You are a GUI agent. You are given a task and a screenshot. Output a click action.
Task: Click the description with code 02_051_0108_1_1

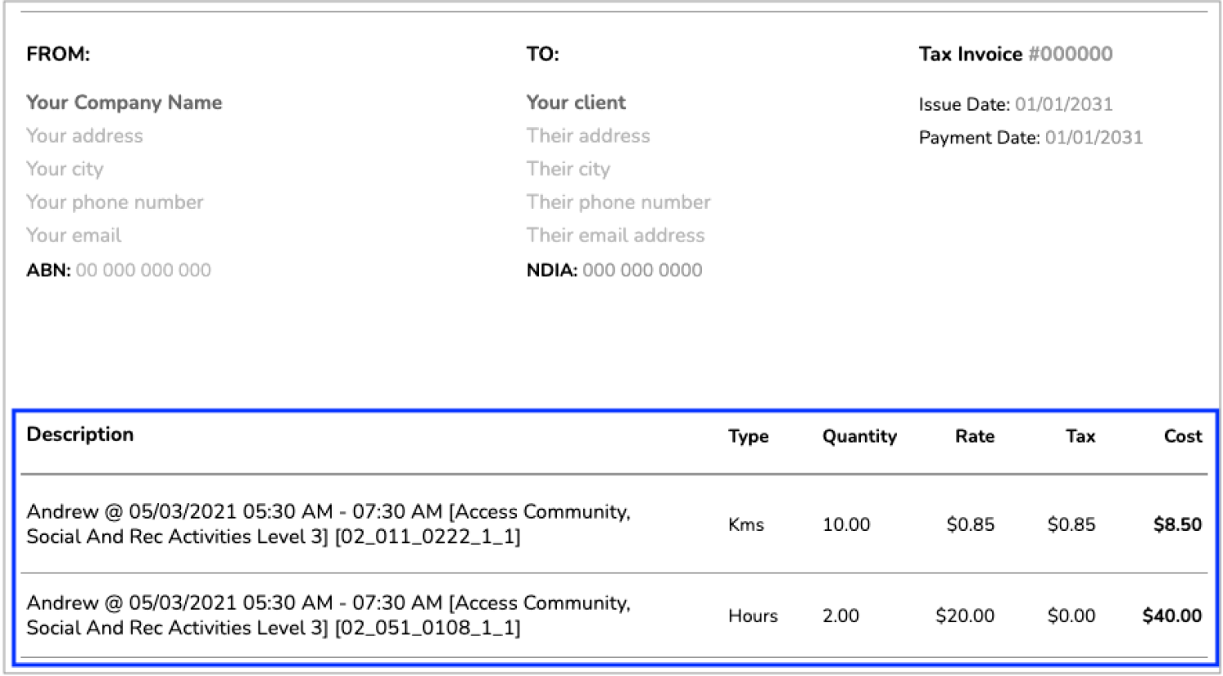pos(329,616)
